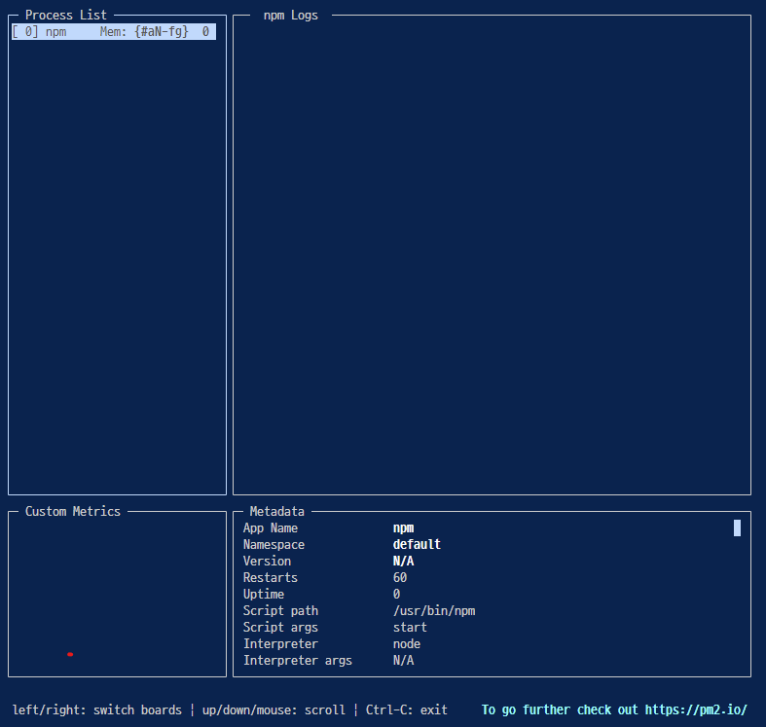Viewport: 766px width, 727px height.
Task: Click the Script args label
Action: tap(280, 628)
